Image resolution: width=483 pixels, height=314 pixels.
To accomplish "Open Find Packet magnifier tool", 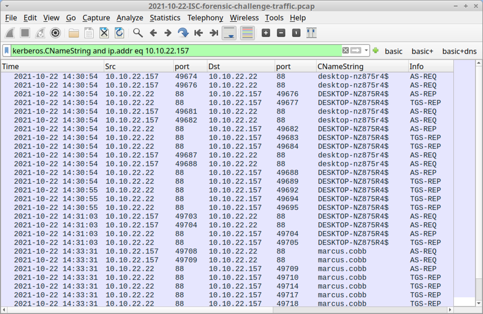I will coord(138,33).
